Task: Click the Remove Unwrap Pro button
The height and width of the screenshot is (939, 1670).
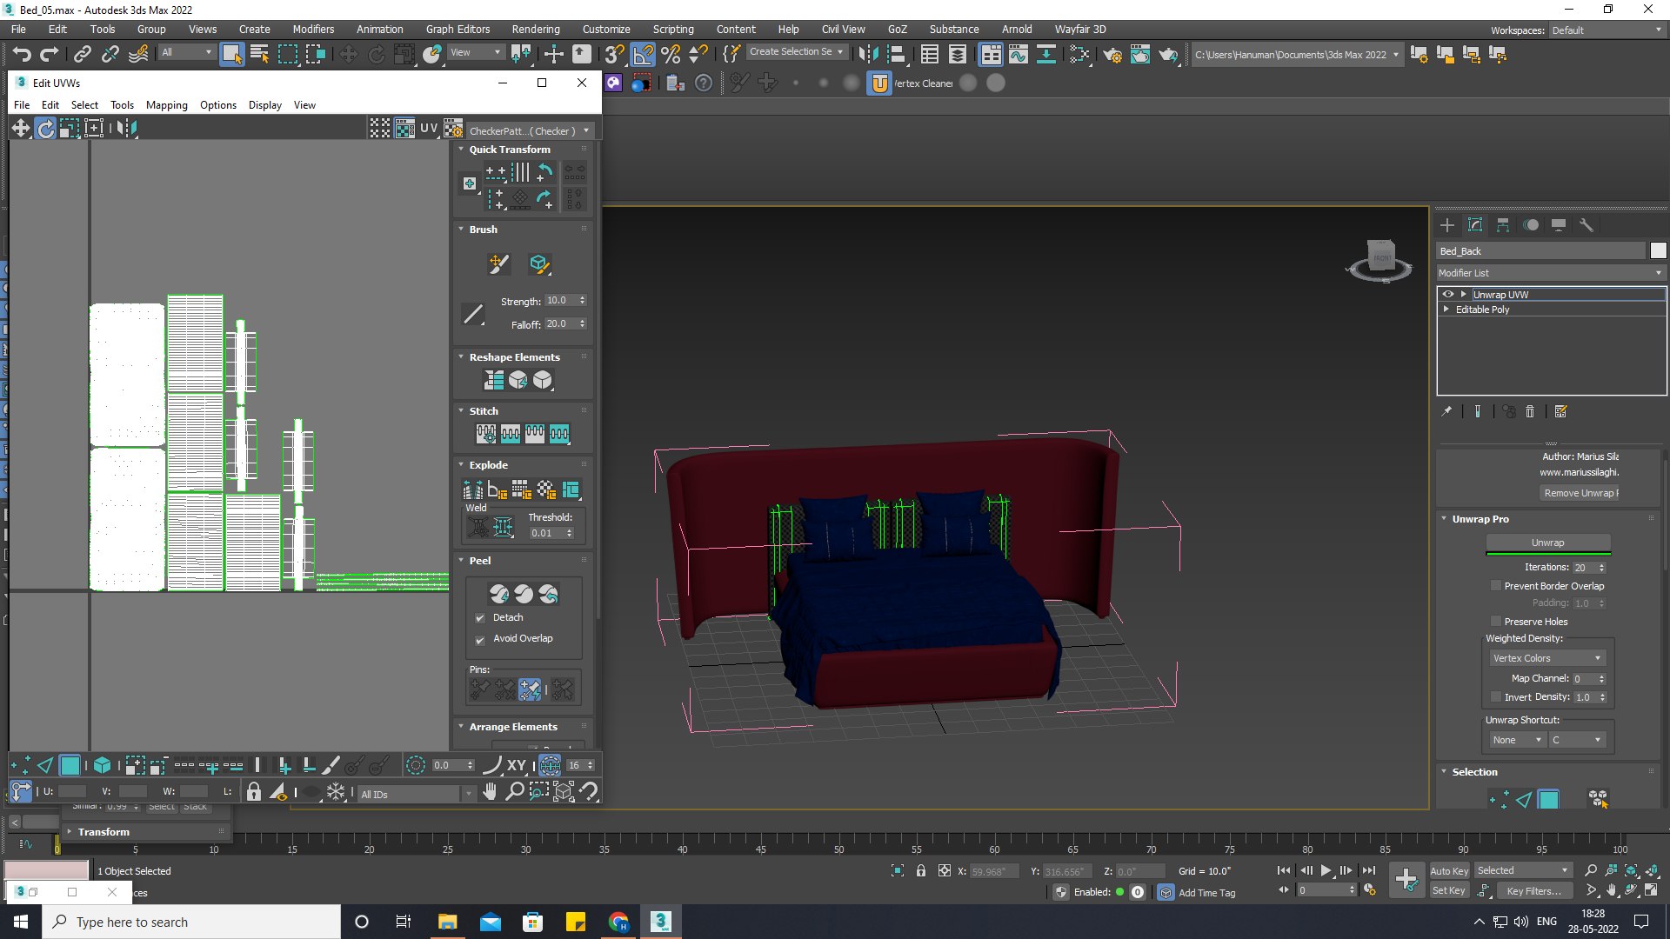Action: 1580,493
